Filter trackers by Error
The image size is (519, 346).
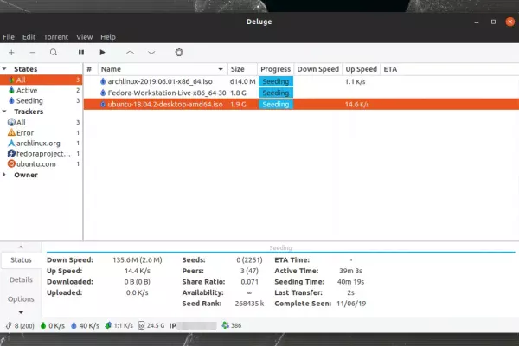pos(41,132)
